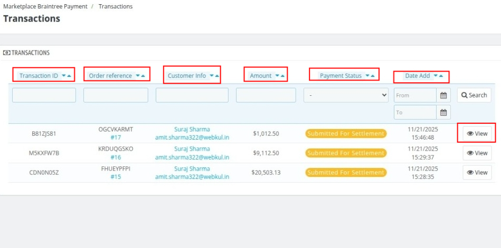
Task: Sort Date Add column ascending
Action: pyautogui.click(x=441, y=76)
